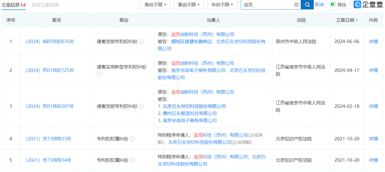Switch to the 历史立案信息 tab
This screenshot has width=385, height=172.
(x=46, y=5)
